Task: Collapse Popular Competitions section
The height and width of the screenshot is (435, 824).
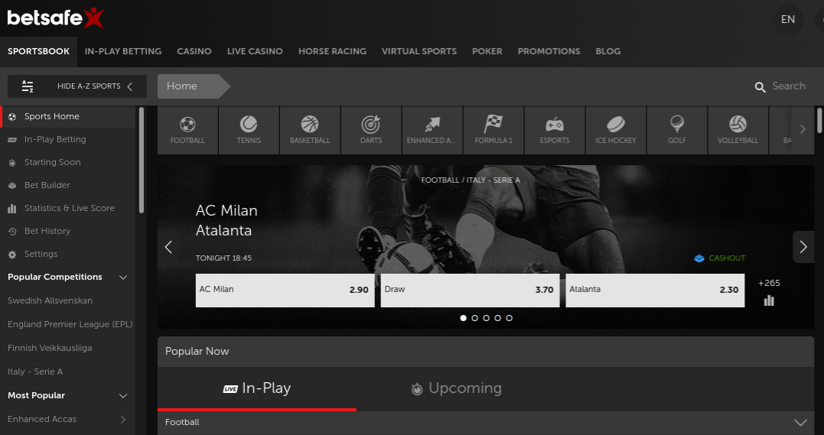Action: (x=123, y=278)
